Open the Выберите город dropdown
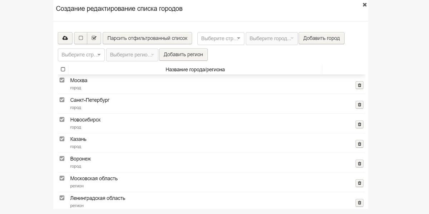 point(272,39)
